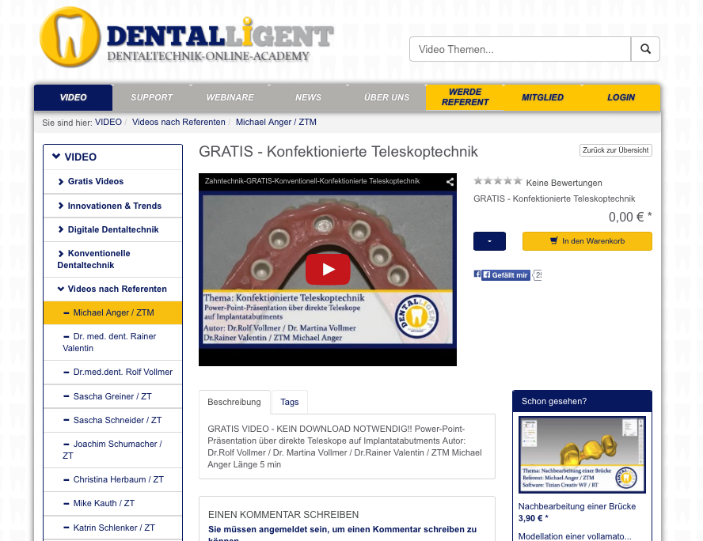Click the Facebook Gefällt mir button

[506, 275]
